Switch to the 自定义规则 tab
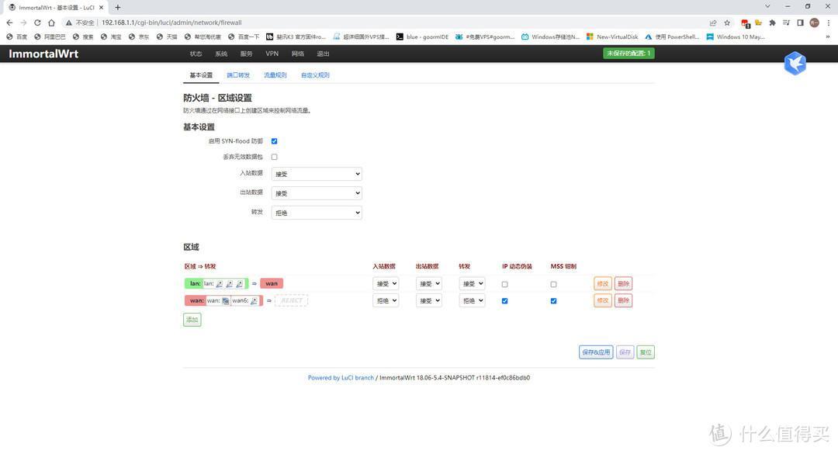Image resolution: width=838 pixels, height=454 pixels. pos(315,75)
